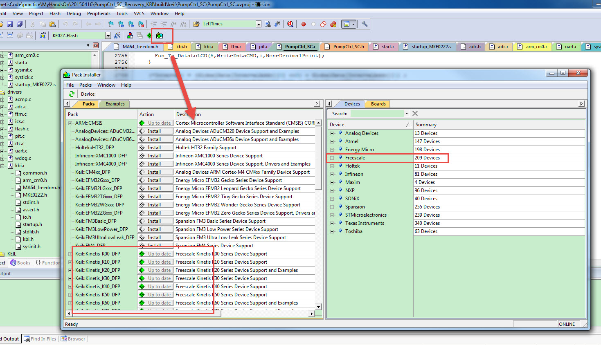
Task: Focus the device Search input field
Action: pos(377,114)
